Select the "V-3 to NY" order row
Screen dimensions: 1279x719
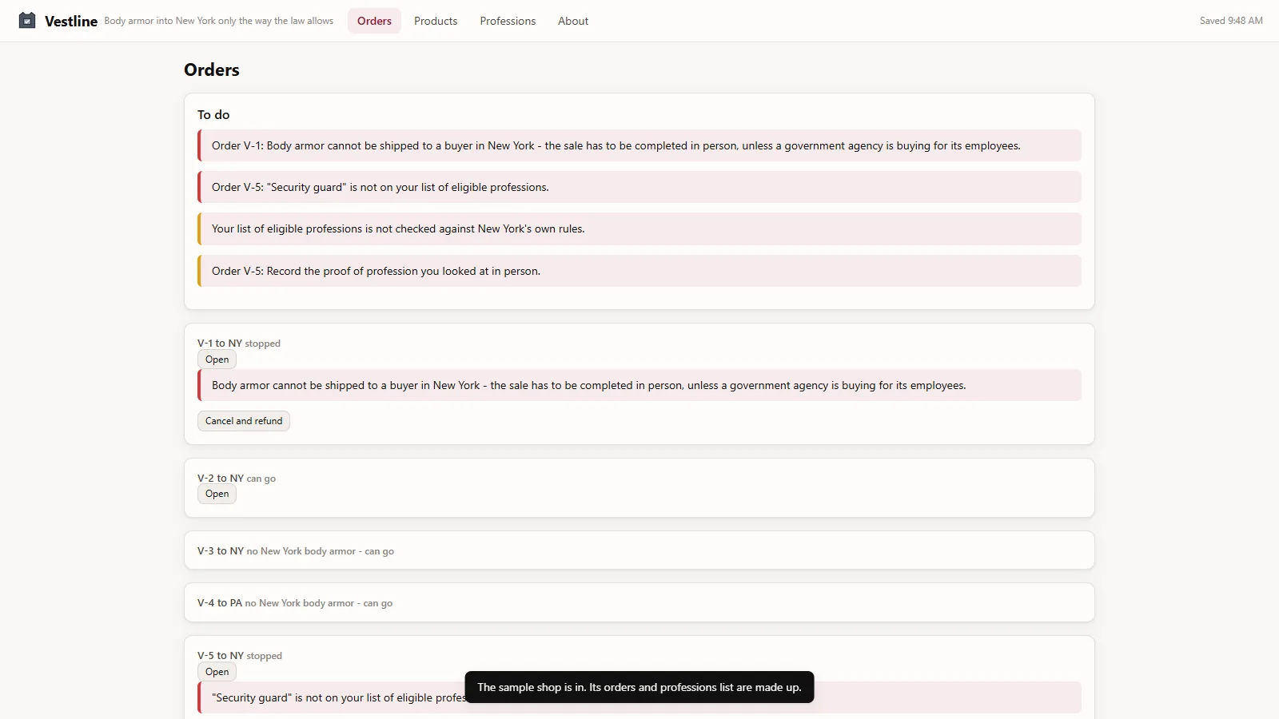[639, 550]
